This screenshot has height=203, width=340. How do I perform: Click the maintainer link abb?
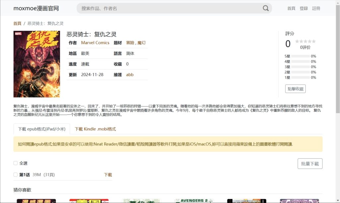point(129,75)
